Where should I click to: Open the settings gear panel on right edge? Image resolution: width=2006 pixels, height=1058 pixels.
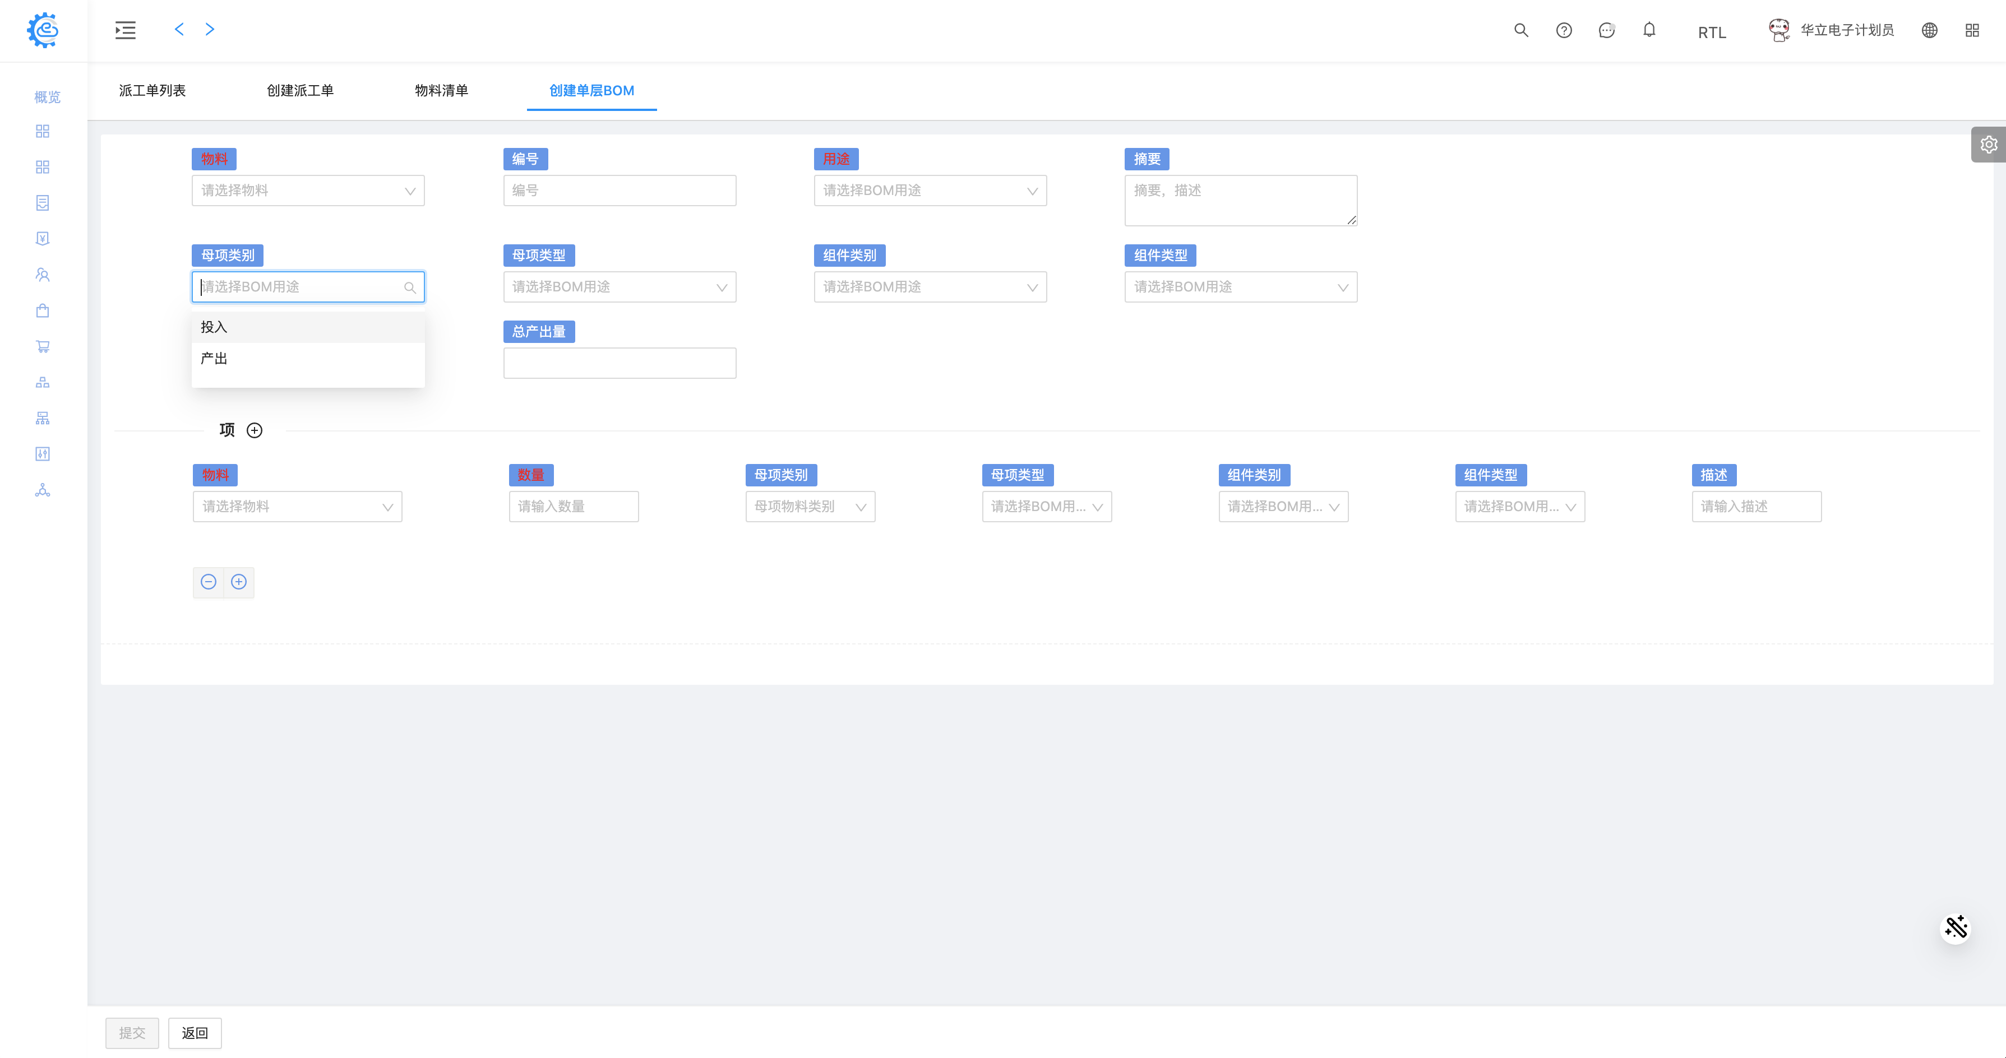[1988, 145]
